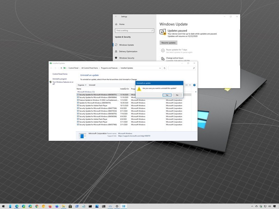The width and height of the screenshot is (279, 209).
Task: Click the Change active hours option
Action: point(175,58)
